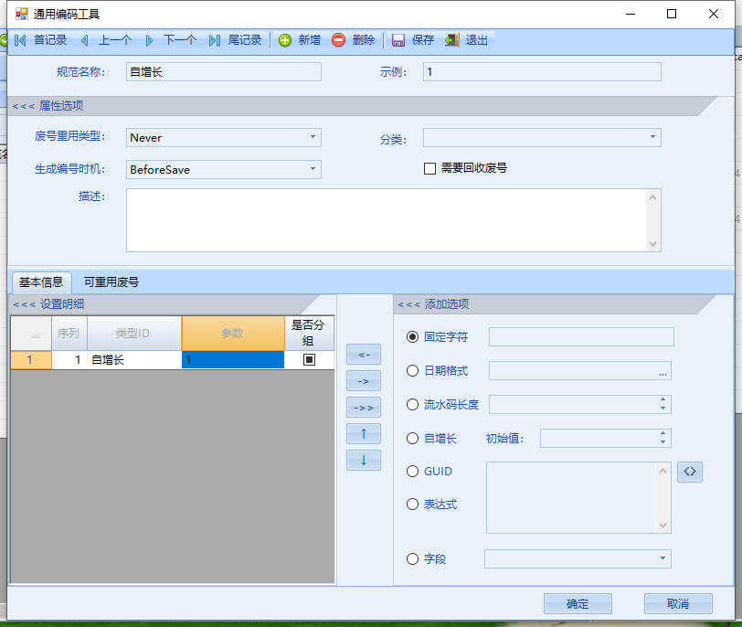742x627 pixels.
Task: Save using the 保存 toolbar button
Action: [413, 40]
